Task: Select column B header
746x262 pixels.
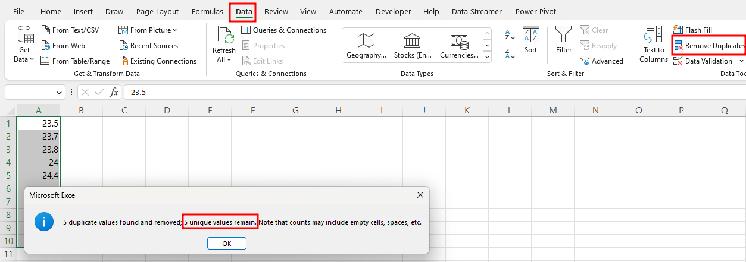Action: point(81,110)
